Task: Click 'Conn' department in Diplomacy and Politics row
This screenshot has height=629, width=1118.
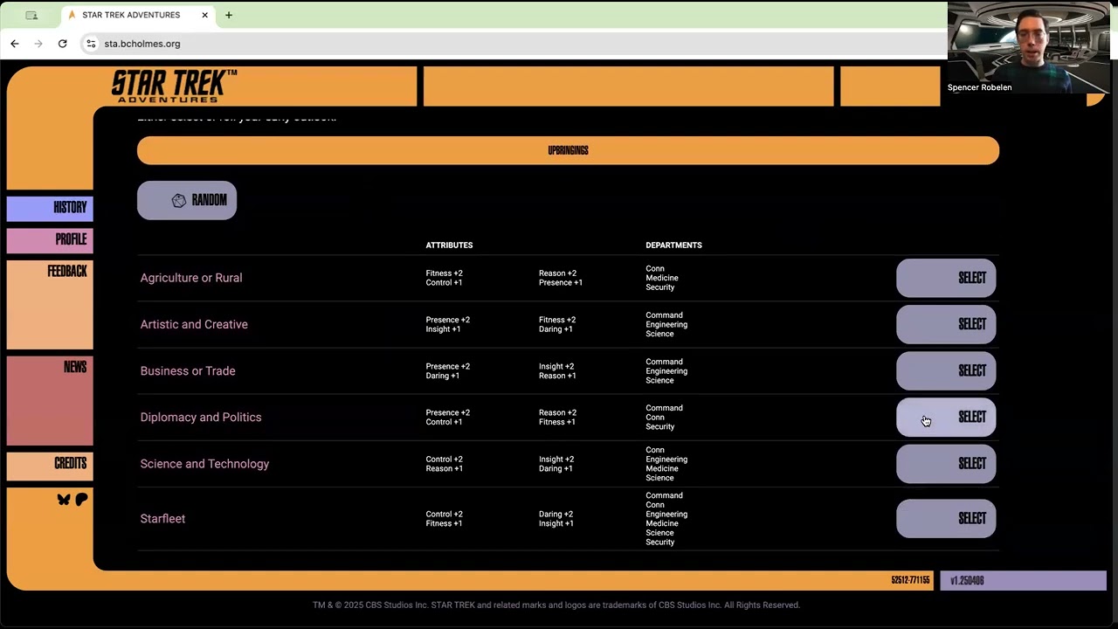Action: [655, 418]
